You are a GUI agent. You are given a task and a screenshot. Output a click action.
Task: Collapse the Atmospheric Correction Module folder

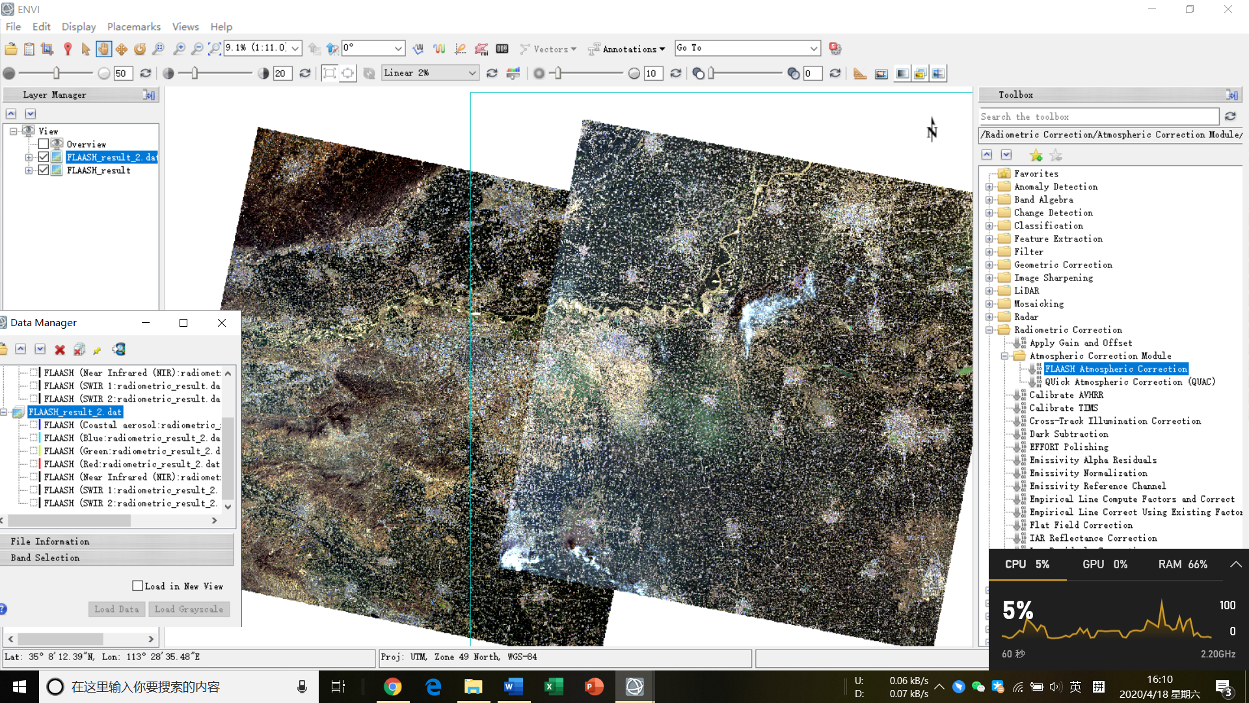(x=1004, y=356)
